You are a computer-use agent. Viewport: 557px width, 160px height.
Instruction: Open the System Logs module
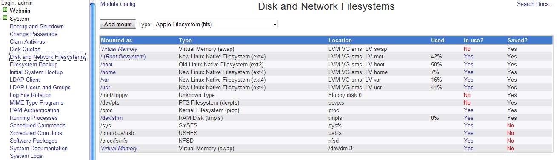click(x=26, y=156)
